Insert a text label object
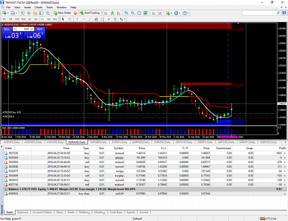Image resolution: width=288 pixels, height=221 pixels. click(115, 19)
